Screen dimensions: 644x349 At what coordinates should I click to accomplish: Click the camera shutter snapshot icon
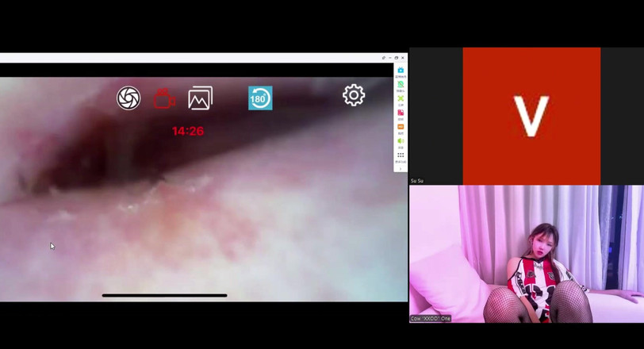[128, 98]
